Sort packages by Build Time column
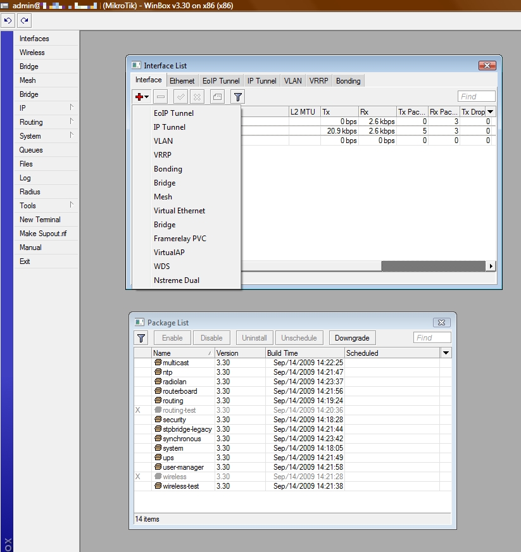Screen dimensions: 521x552 [305, 353]
